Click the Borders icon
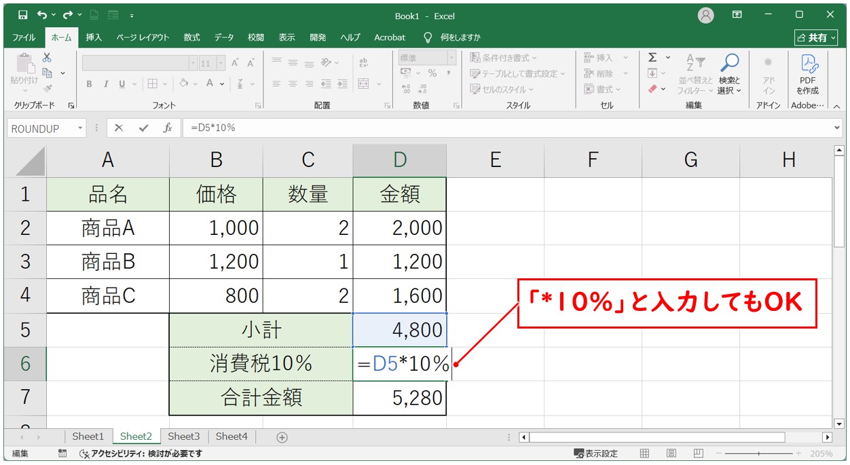The height and width of the screenshot is (465, 850). coord(153,84)
